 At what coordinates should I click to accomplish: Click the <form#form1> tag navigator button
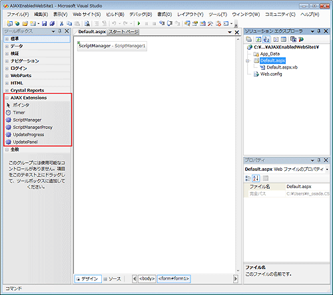point(174,278)
